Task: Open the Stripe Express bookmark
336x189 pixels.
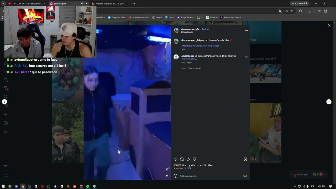Action: pos(186,18)
